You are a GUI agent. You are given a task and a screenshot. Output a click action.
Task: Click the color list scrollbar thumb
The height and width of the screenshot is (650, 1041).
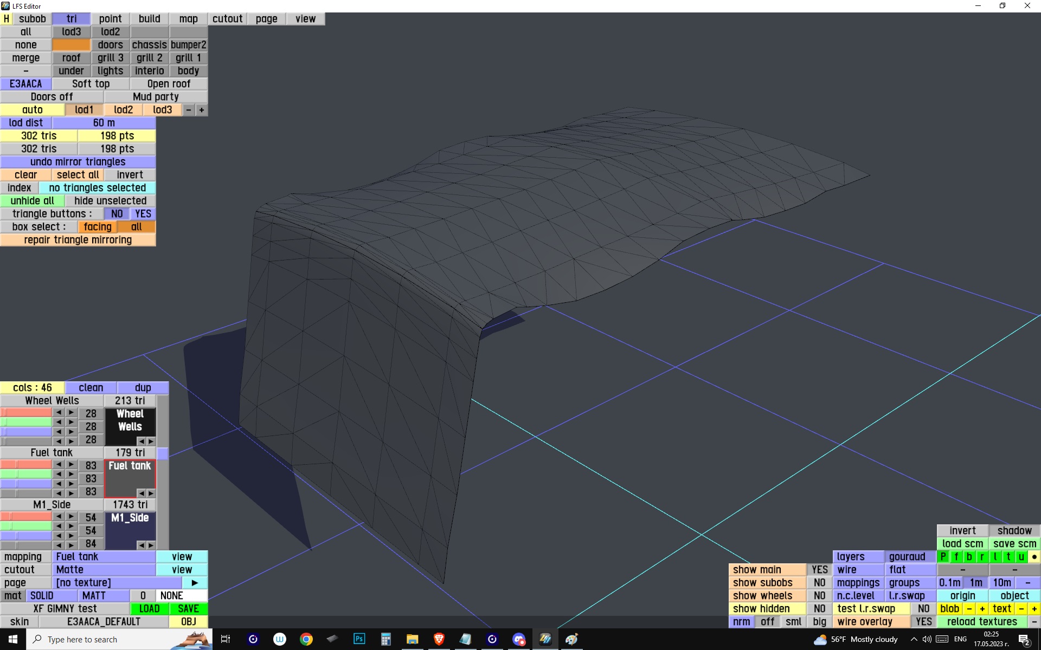click(163, 453)
